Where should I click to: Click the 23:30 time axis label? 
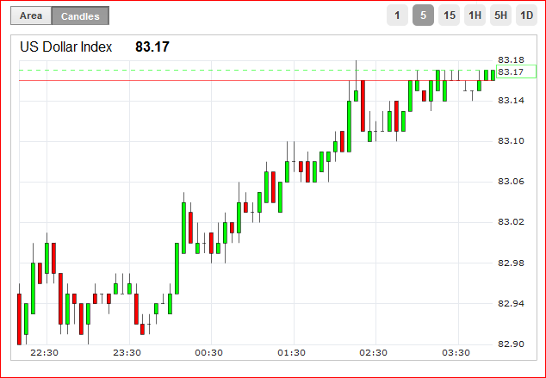click(127, 353)
